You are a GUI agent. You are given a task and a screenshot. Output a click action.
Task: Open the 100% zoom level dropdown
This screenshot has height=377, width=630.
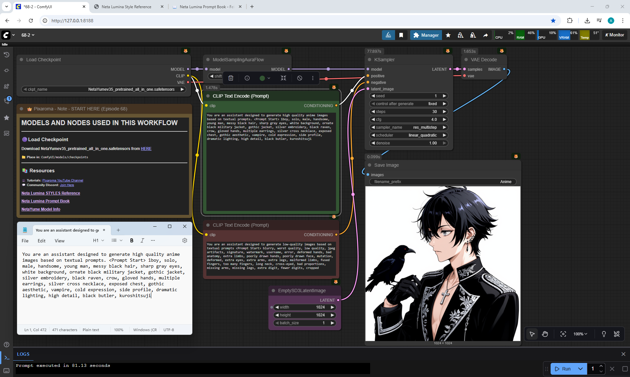pyautogui.click(x=580, y=334)
